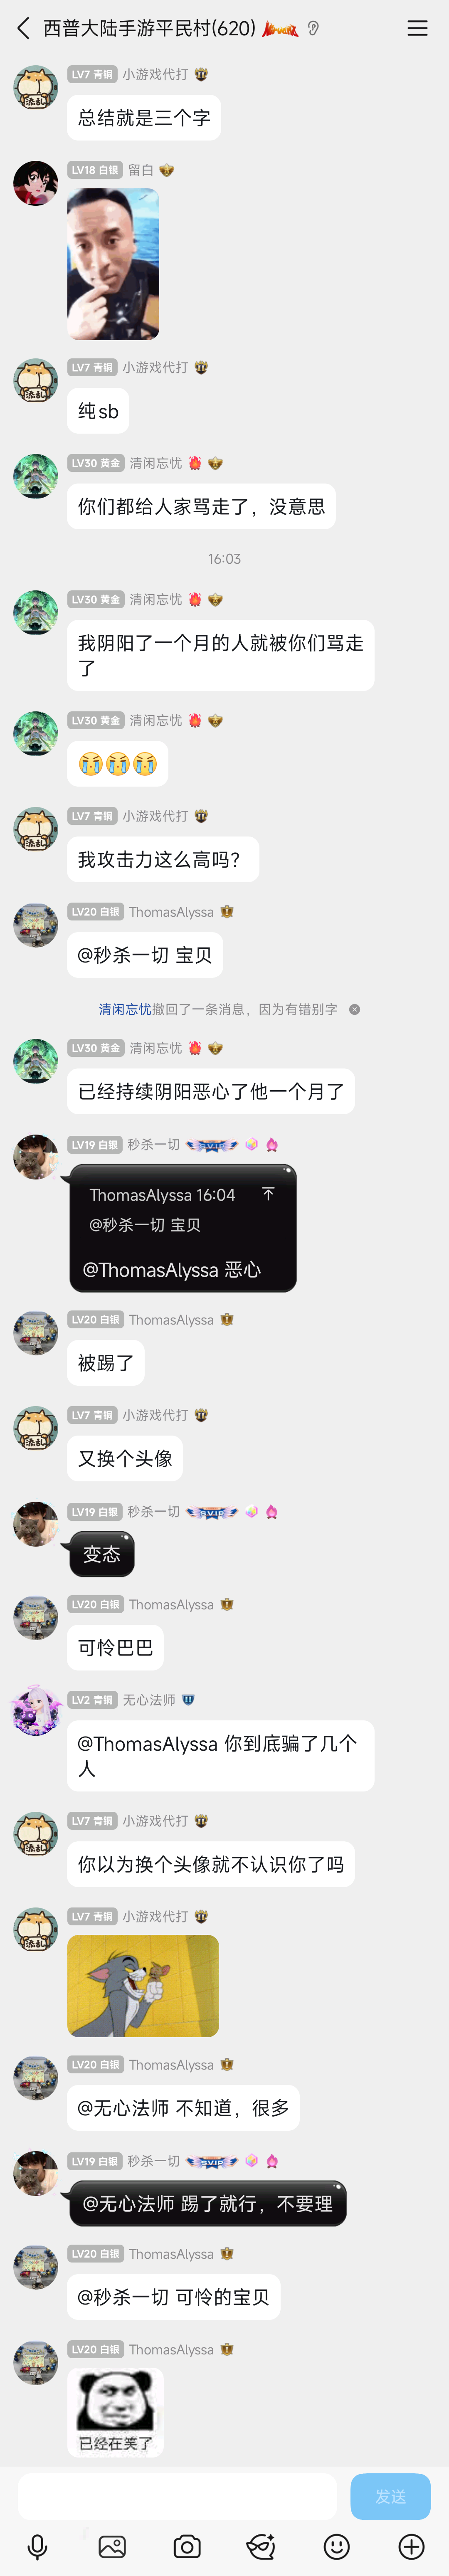Open the plus more-options icon

point(411,2546)
